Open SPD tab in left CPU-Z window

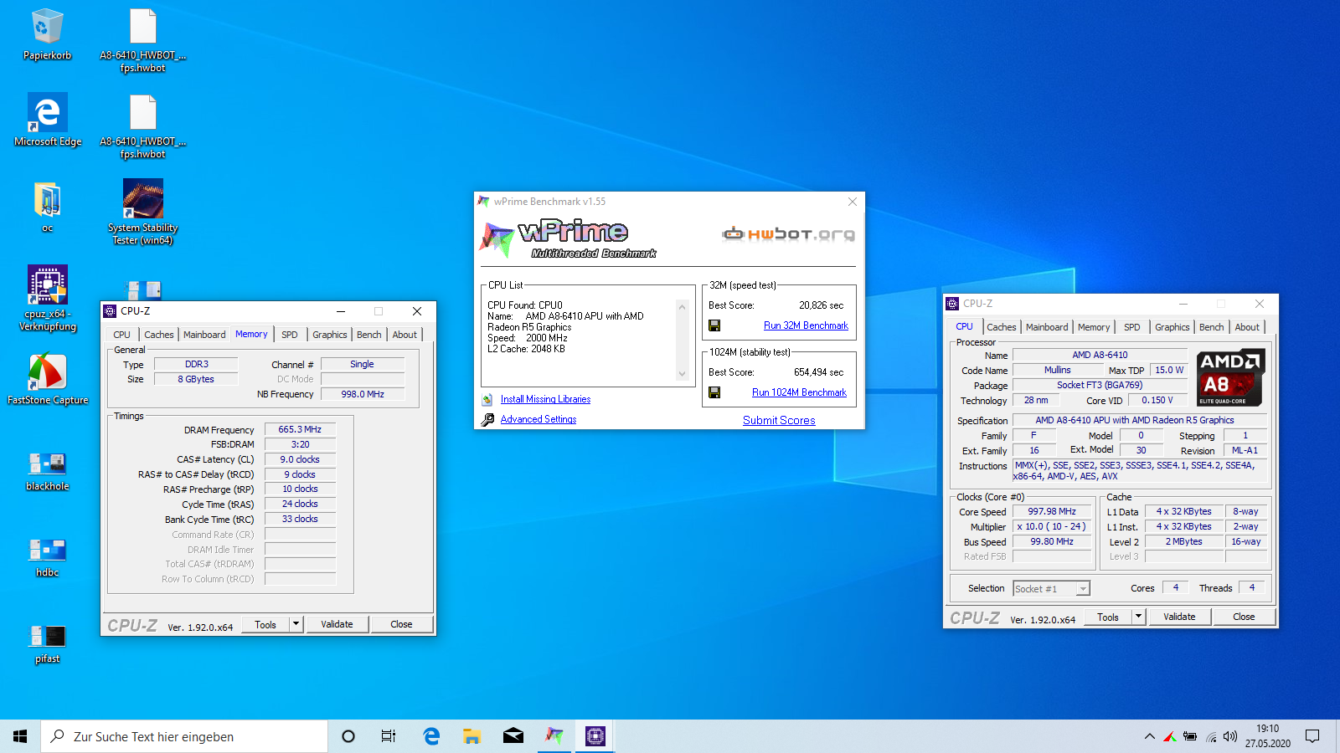[x=290, y=335]
